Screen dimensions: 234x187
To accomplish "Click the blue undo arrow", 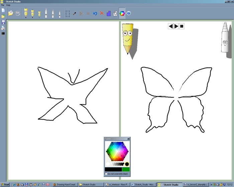I will click(x=95, y=13).
